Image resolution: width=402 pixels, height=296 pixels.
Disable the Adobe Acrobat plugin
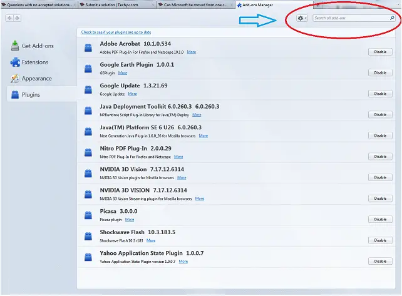[x=380, y=52]
